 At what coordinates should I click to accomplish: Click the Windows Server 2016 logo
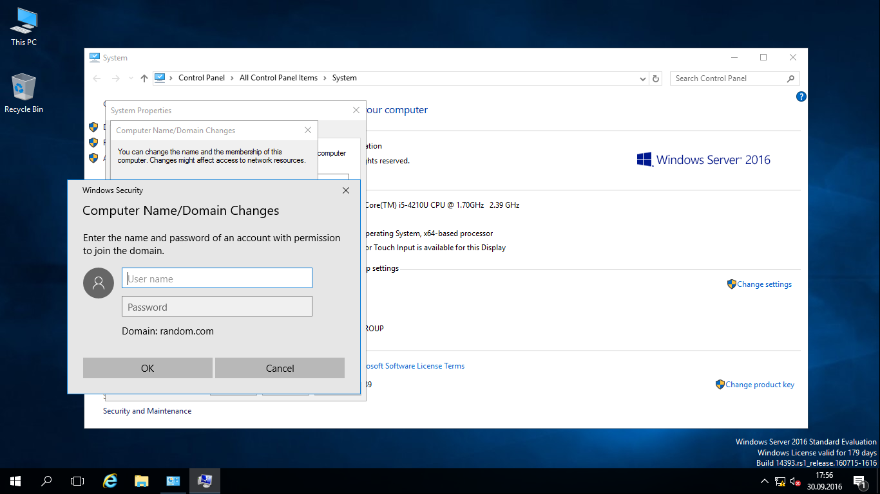click(703, 160)
